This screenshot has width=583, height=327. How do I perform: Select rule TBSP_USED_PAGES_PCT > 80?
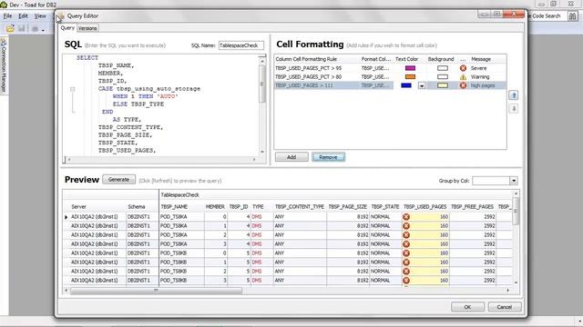click(x=309, y=76)
